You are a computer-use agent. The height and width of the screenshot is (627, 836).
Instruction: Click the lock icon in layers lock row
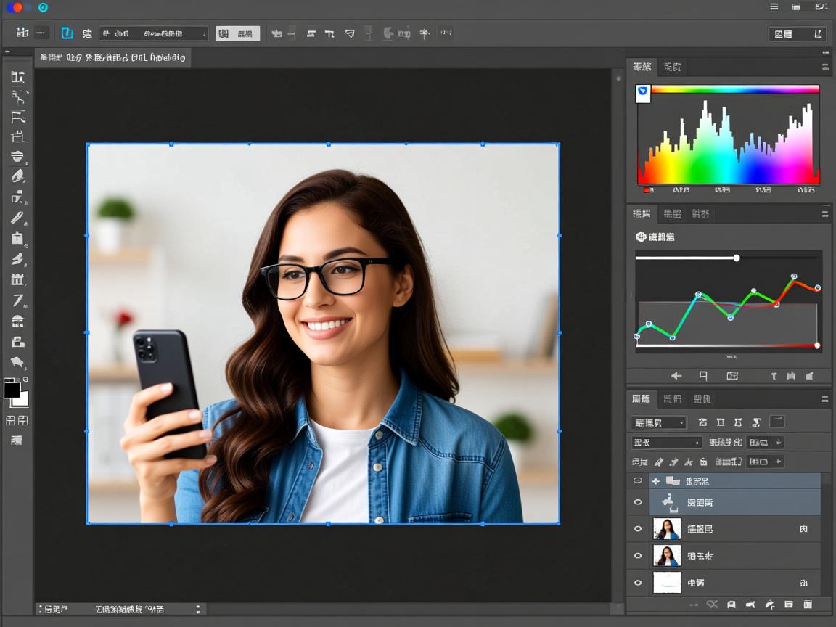[x=704, y=462]
